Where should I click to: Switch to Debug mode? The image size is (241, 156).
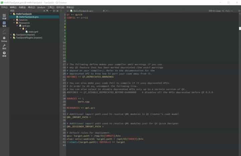click(x=4, y=39)
